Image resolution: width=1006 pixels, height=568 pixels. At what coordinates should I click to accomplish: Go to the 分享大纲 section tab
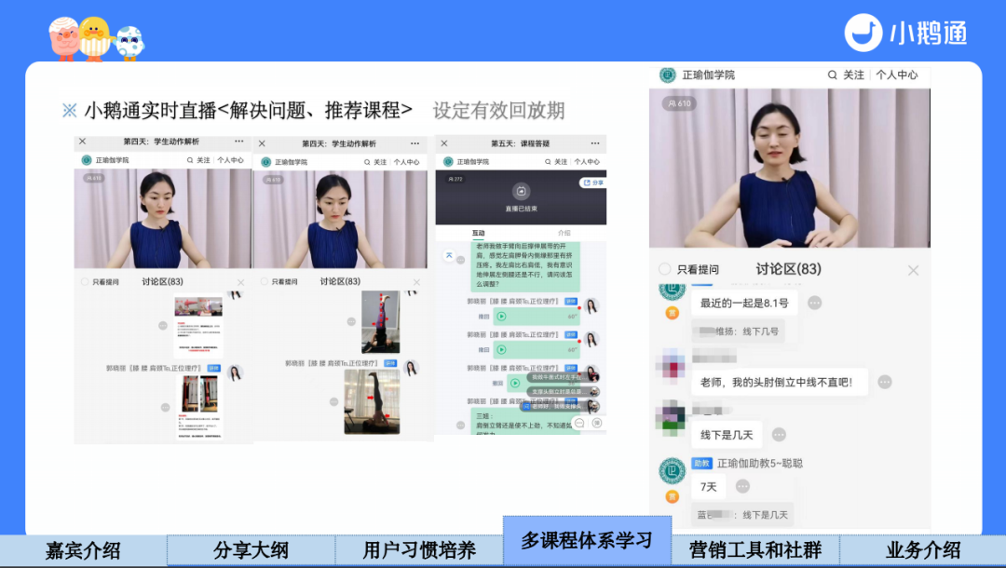coord(251,550)
